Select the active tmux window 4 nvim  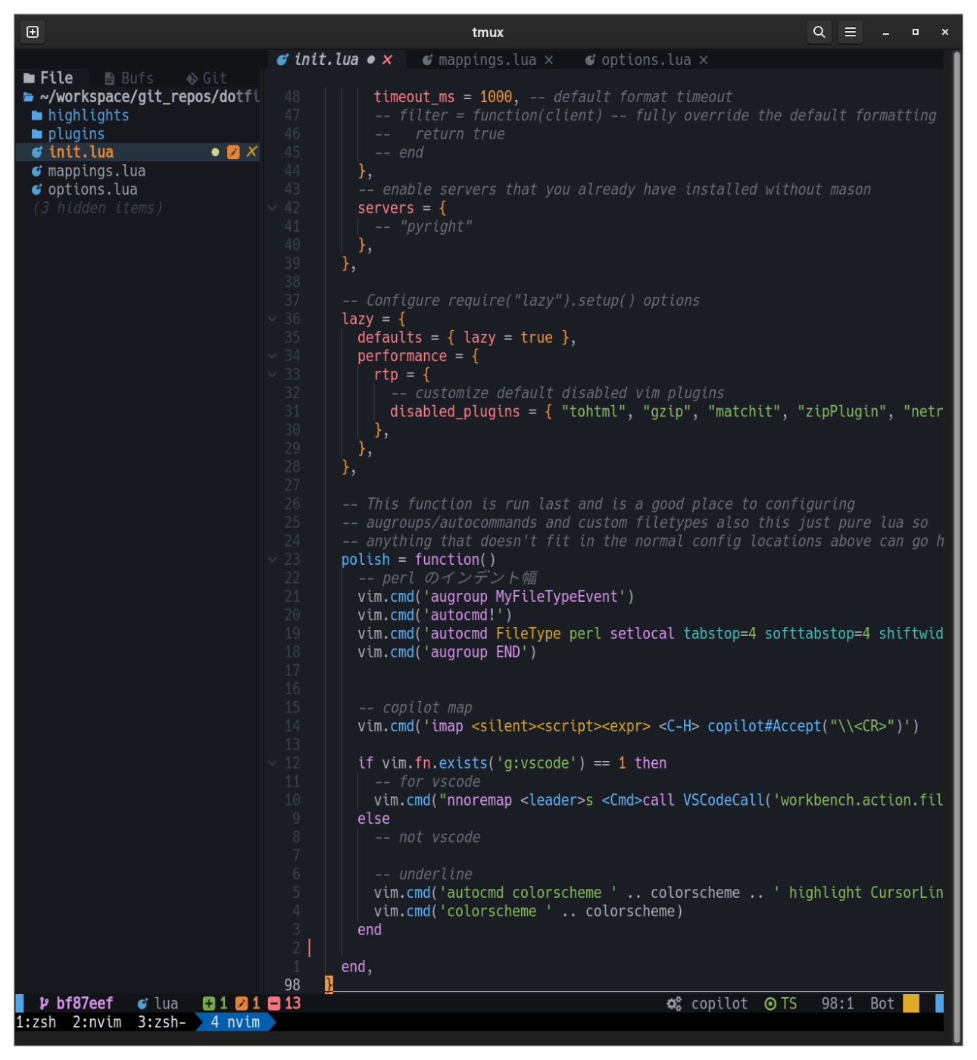pyautogui.click(x=236, y=1023)
